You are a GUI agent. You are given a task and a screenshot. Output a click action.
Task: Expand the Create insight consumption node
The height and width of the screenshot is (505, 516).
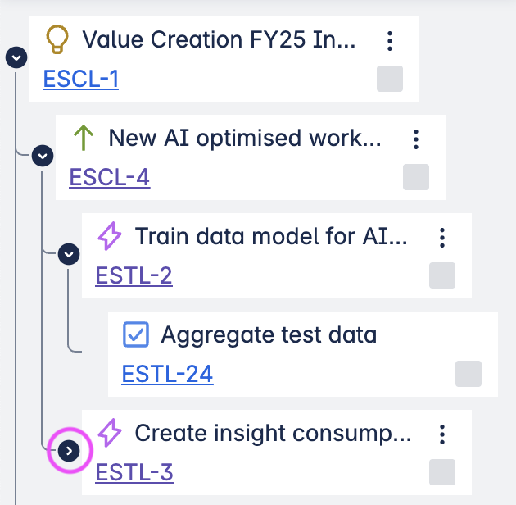(70, 450)
